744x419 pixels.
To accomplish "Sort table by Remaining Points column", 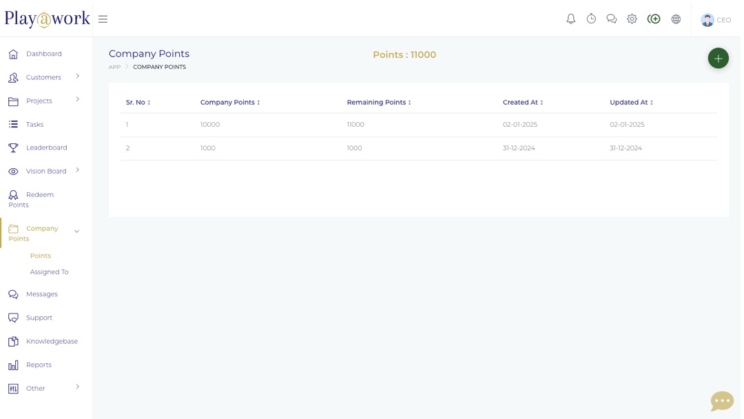I will pos(378,103).
